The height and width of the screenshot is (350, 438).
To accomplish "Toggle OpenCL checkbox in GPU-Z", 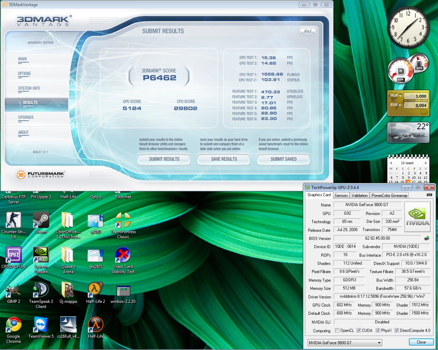I will pos(337,331).
